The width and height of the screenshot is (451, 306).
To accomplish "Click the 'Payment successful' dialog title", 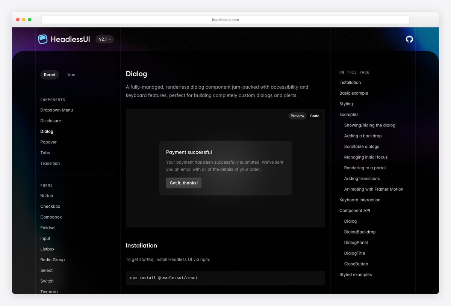I will [x=189, y=152].
